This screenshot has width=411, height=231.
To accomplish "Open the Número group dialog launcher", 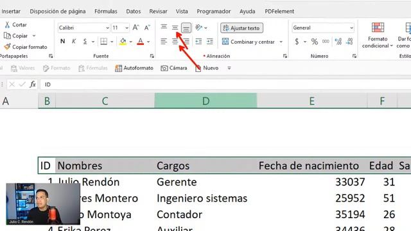I will [x=354, y=56].
